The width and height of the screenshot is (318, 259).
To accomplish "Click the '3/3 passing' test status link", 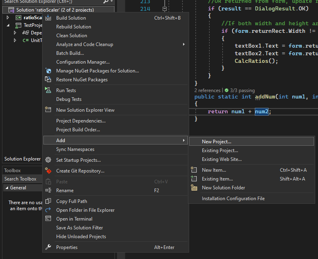I will click(x=243, y=90).
